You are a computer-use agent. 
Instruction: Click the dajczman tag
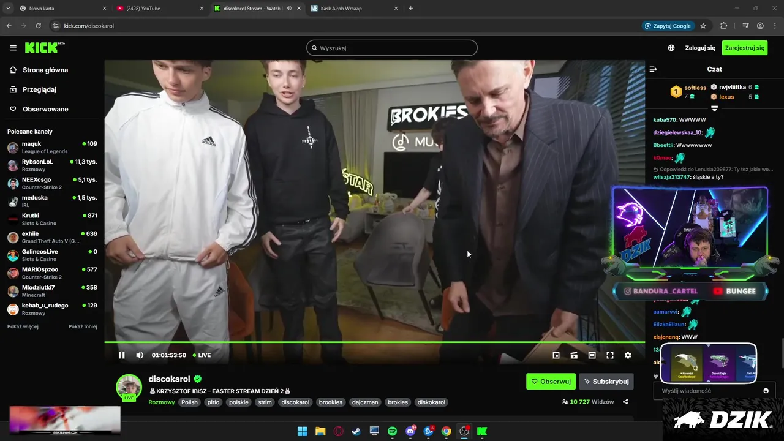(365, 402)
